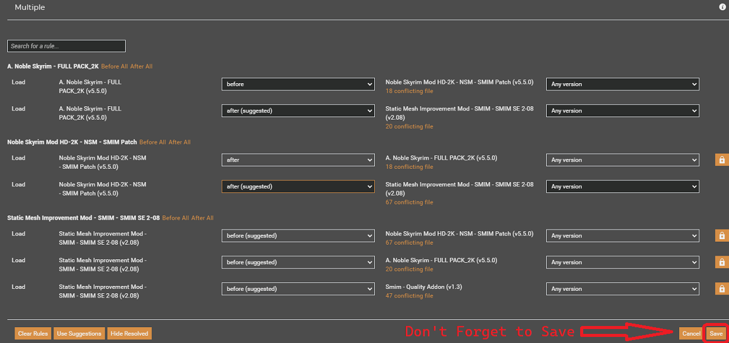
Task: Open 18 conflicting file link in A. Noble Skyrim group
Action: click(409, 91)
